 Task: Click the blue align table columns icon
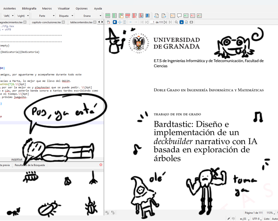click(147, 15)
